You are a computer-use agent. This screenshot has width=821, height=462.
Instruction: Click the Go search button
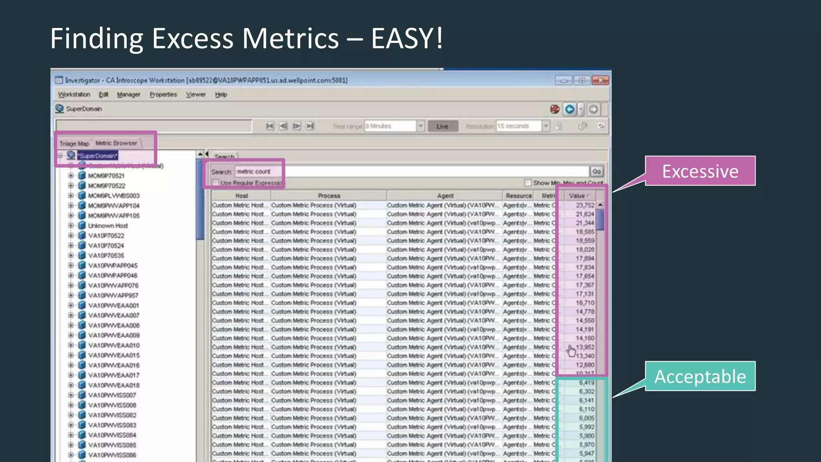point(597,171)
